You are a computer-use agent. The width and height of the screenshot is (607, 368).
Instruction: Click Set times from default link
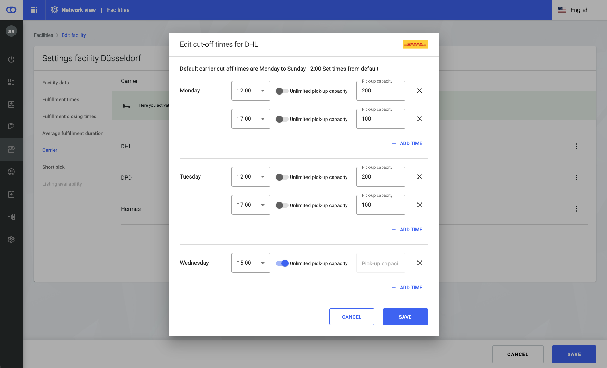point(350,69)
